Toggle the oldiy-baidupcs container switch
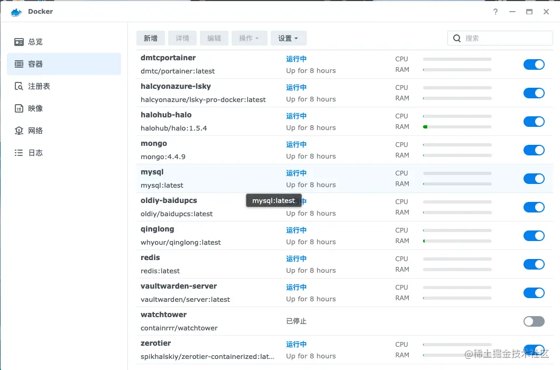The height and width of the screenshot is (370, 560). pos(534,207)
